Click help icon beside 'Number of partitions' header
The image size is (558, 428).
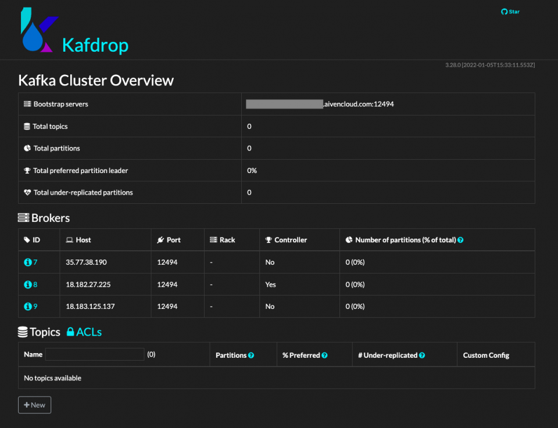tap(460, 239)
